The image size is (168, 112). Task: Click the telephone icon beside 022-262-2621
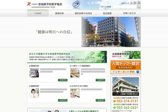pos(115,108)
